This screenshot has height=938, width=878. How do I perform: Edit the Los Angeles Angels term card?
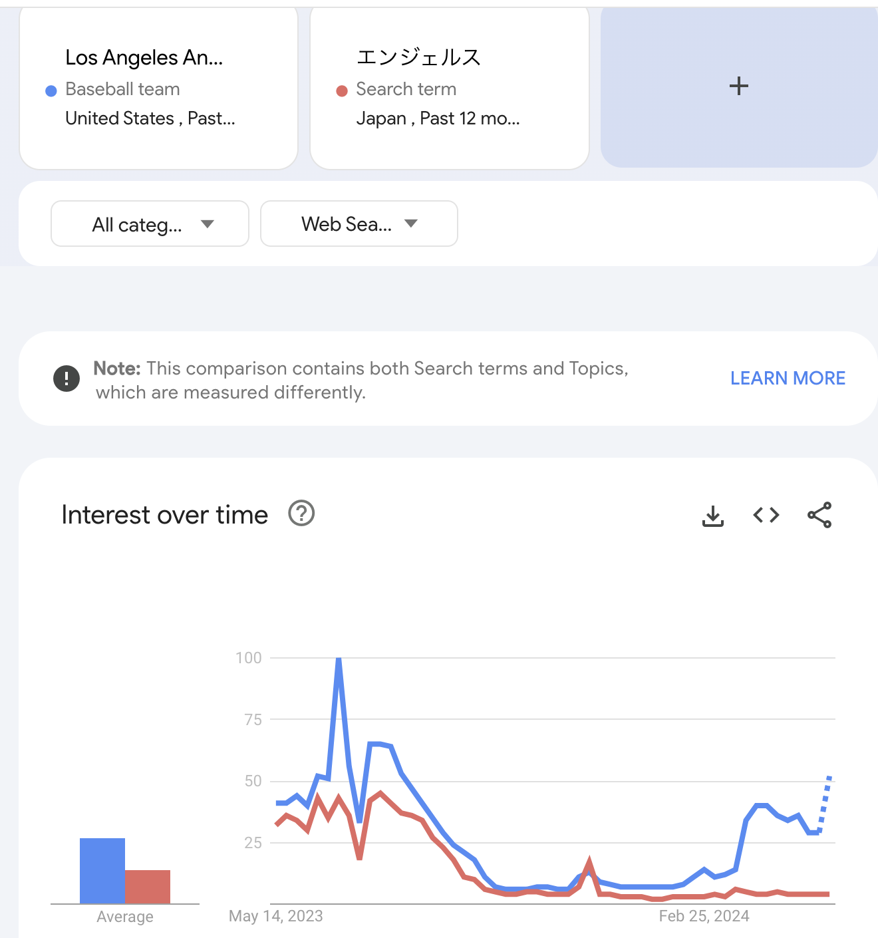click(158, 88)
